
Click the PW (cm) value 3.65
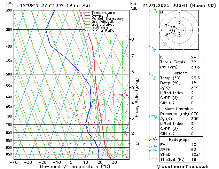(195, 67)
